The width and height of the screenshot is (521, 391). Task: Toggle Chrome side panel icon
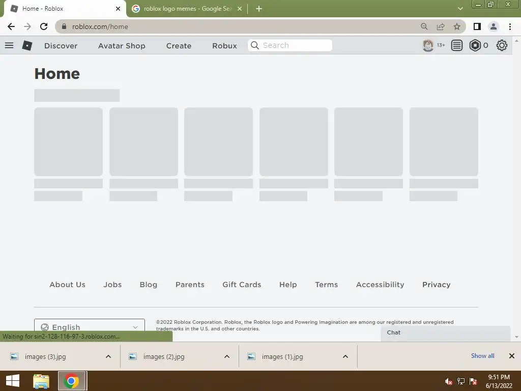click(x=477, y=26)
